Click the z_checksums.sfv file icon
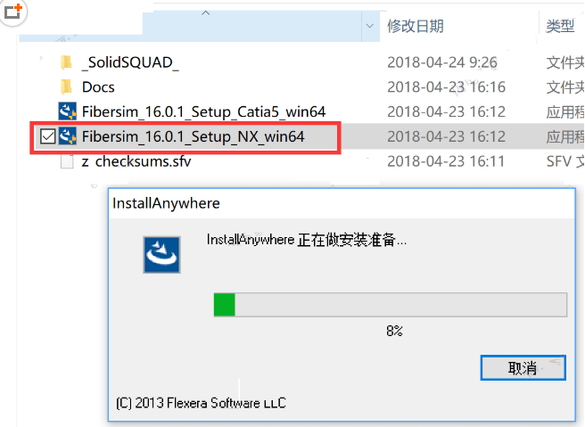The image size is (585, 427). tap(67, 161)
